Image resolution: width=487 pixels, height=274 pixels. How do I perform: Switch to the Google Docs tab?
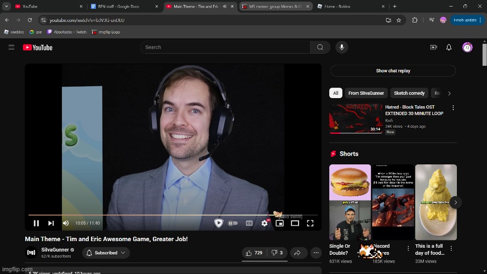tap(124, 6)
